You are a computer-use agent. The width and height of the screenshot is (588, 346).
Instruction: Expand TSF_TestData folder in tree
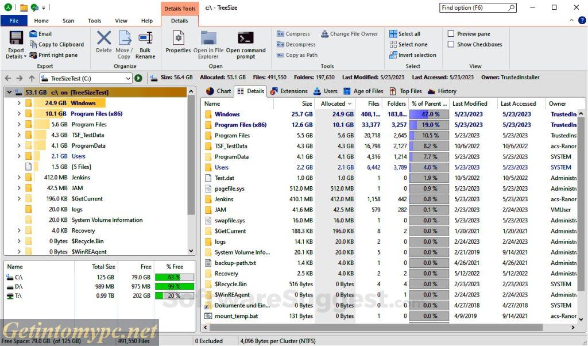click(x=19, y=134)
